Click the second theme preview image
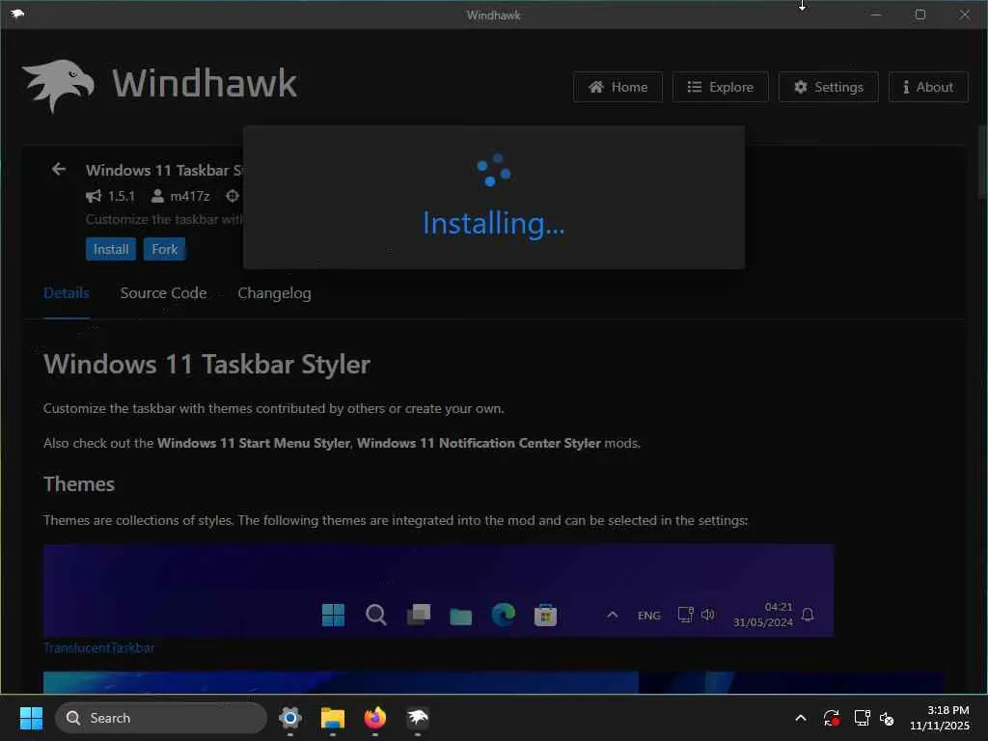988x741 pixels. pos(493,682)
